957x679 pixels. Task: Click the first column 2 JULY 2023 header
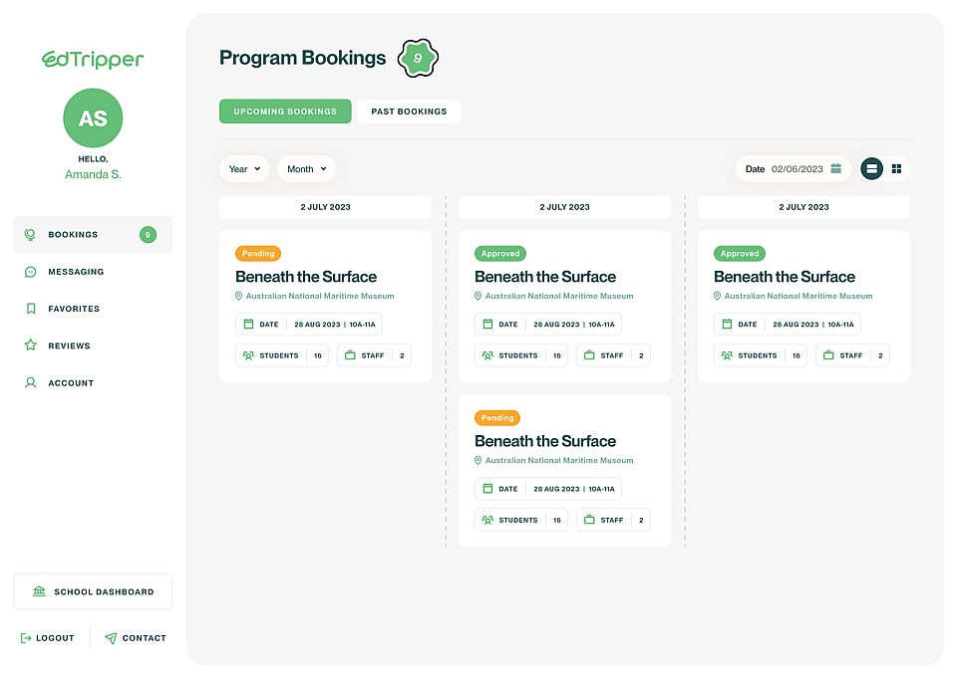click(325, 207)
